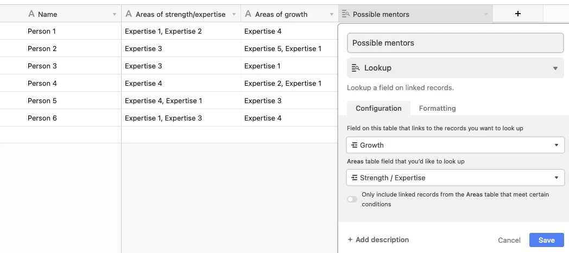Click the text icon on Areas of growth column
This screenshot has height=253, width=569.
[248, 14]
